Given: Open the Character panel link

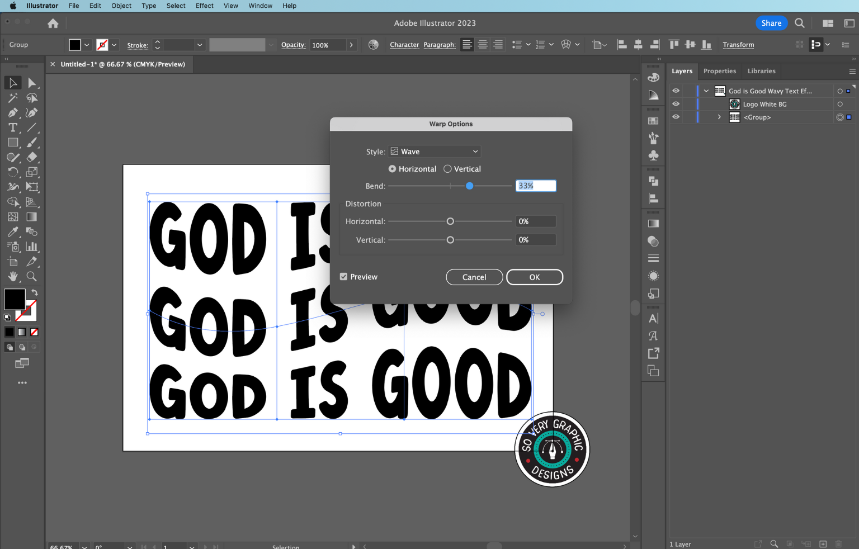Looking at the screenshot, I should [404, 45].
